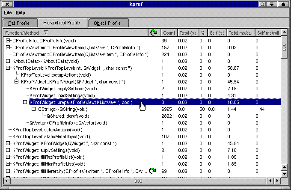
Task: Click the horizontal scrollbar left arrow at far left
Action: (x=7, y=181)
